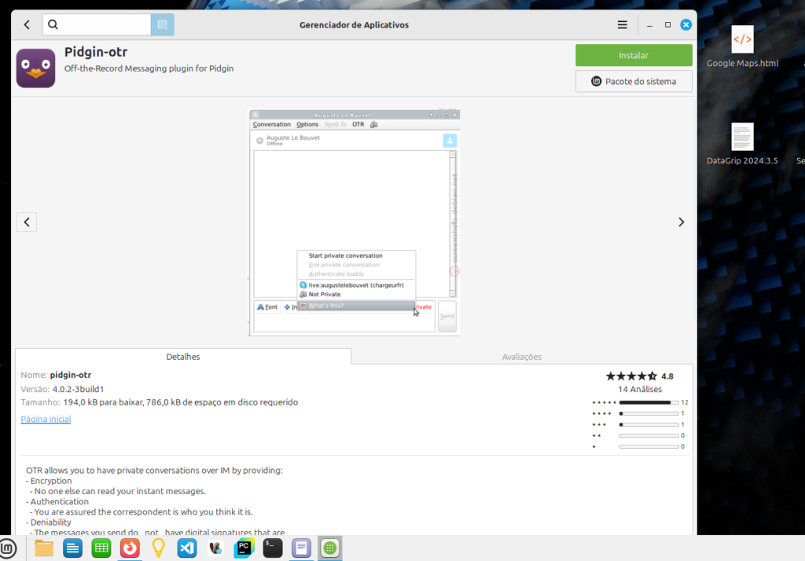
Task: Switch to the Detalhes tab
Action: (x=182, y=357)
